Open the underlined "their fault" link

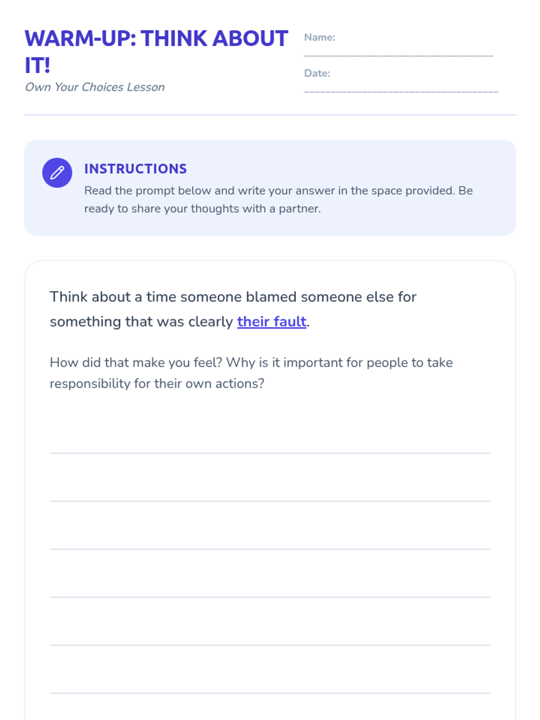coord(272,322)
